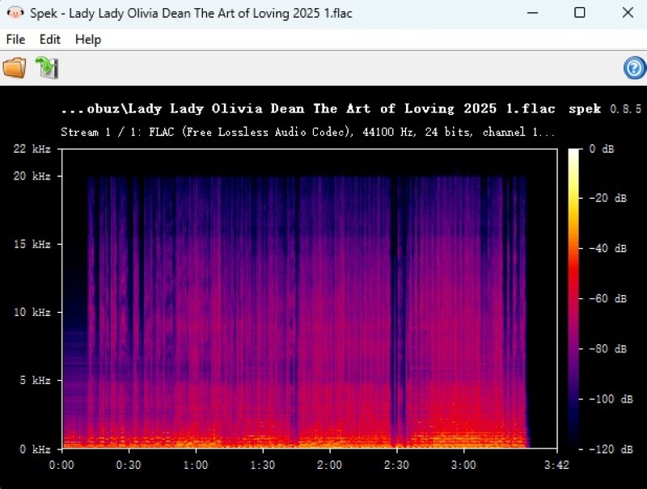This screenshot has height=489, width=647.
Task: Click the 3:00 time label
Action: [x=463, y=465]
